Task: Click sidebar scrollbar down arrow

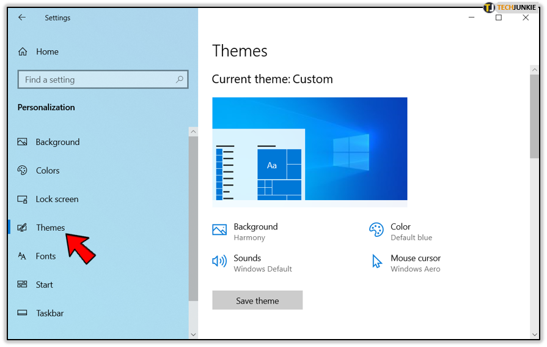Action: pyautogui.click(x=193, y=334)
